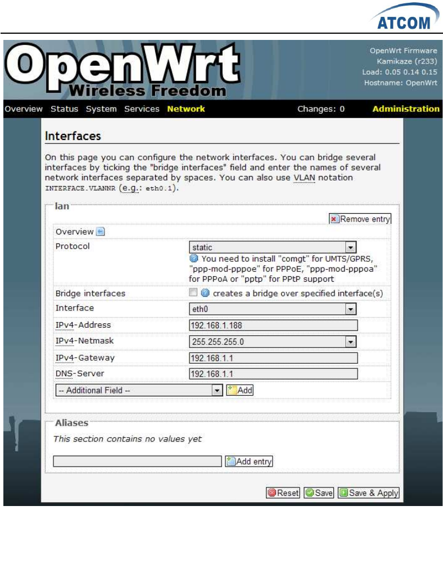443x578 pixels.
Task: Click into the IPv4-Gateway field
Action: 273,358
